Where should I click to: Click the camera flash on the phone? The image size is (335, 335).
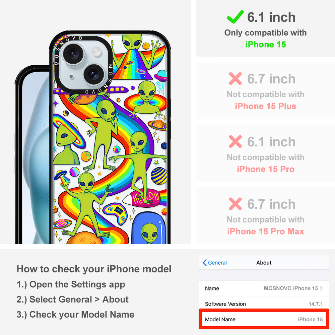pos(96,51)
